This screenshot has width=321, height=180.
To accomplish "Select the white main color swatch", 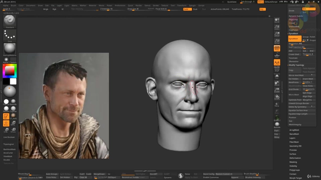I will [x=13, y=81].
